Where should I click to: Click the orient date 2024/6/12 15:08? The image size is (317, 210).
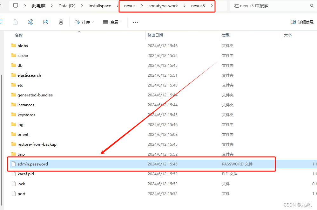coord(163,135)
